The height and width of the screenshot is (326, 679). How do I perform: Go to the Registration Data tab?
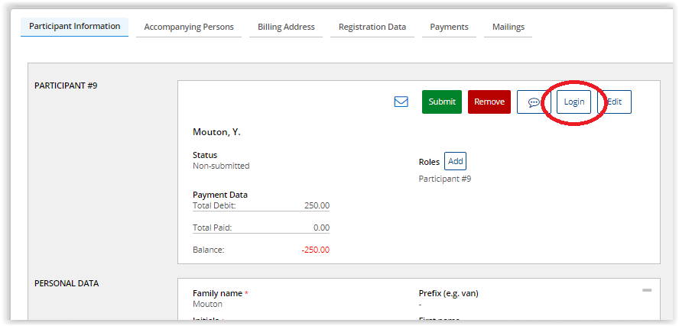(372, 27)
